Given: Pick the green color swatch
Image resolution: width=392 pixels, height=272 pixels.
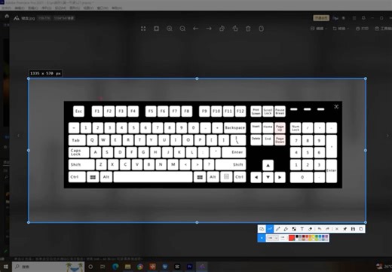Looking at the screenshot, I should (x=317, y=237).
